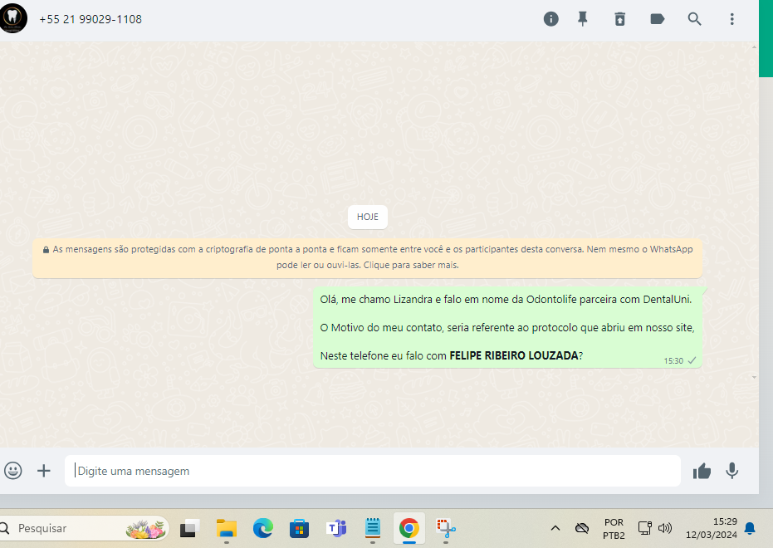Click the contact's tooth profile picture

coord(13,18)
